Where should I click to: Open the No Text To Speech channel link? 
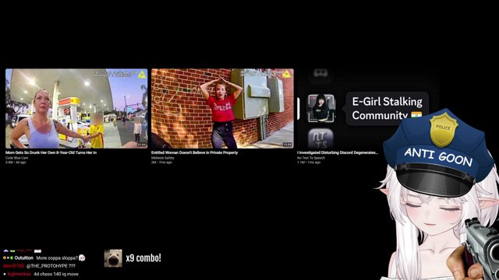311,158
